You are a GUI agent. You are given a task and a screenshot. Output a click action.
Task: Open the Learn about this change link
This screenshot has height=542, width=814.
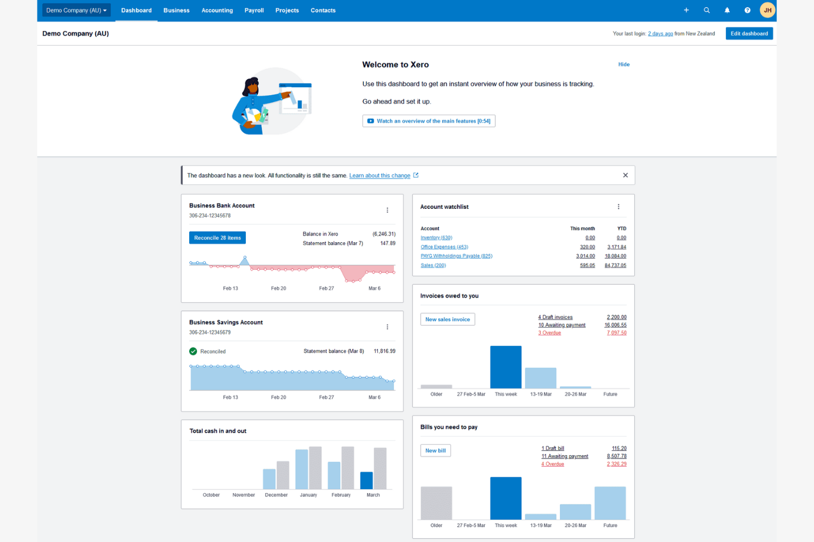click(380, 175)
